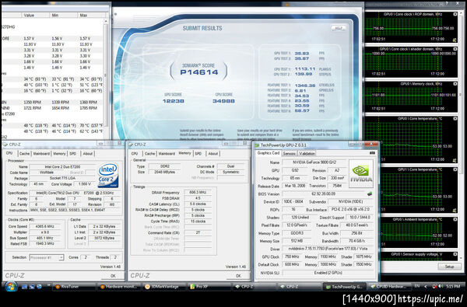Screen dimensions: 467x307
Task: Select the Pro XP taskbar button
Action: click(x=209, y=287)
